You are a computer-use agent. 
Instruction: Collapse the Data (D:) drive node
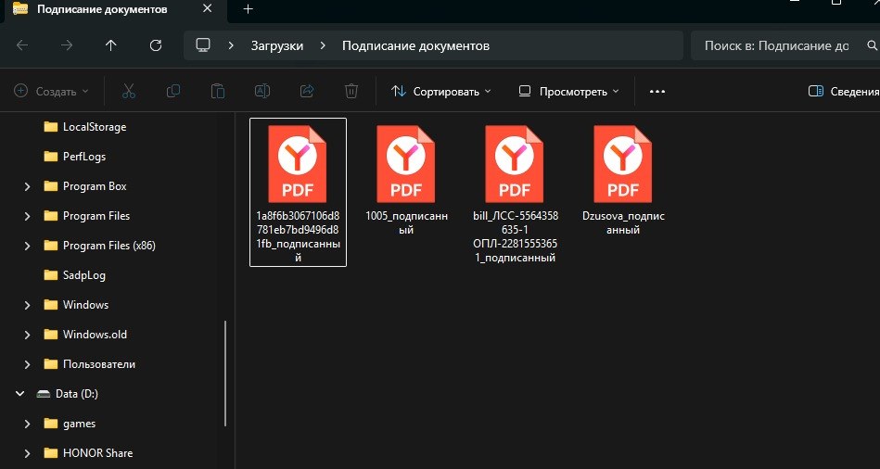20,394
